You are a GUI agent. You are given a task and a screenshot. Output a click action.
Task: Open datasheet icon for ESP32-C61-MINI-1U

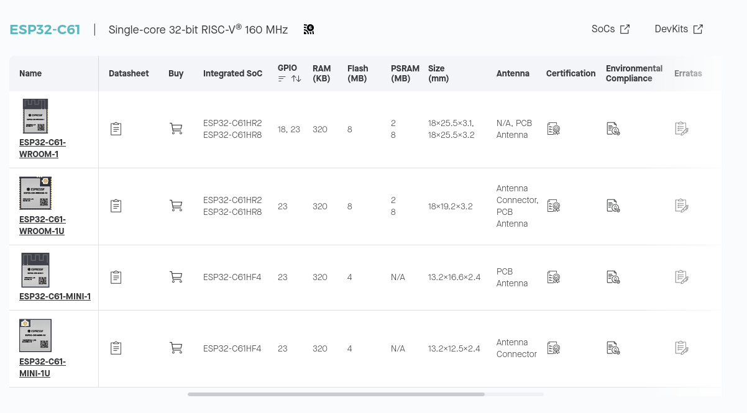point(116,348)
